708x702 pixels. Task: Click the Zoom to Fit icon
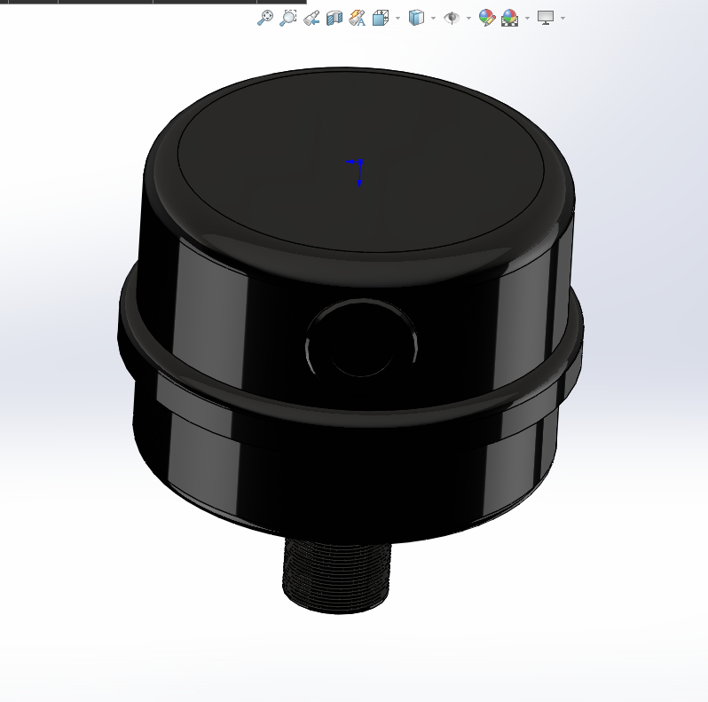click(265, 18)
